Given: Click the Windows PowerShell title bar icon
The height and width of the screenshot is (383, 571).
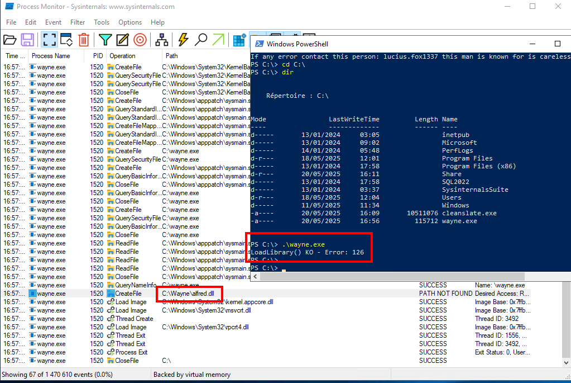Looking at the screenshot, I should (260, 44).
